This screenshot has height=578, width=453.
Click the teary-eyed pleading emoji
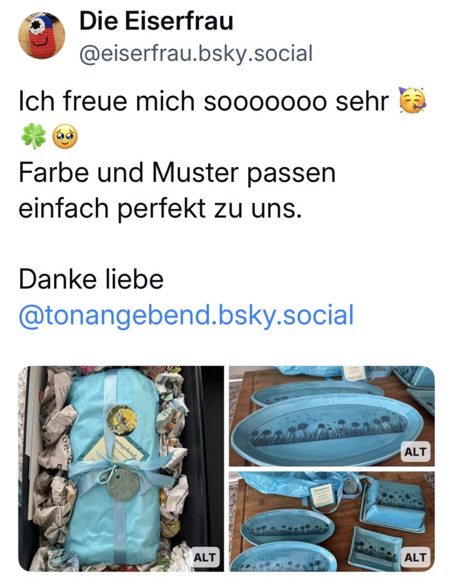[65, 136]
